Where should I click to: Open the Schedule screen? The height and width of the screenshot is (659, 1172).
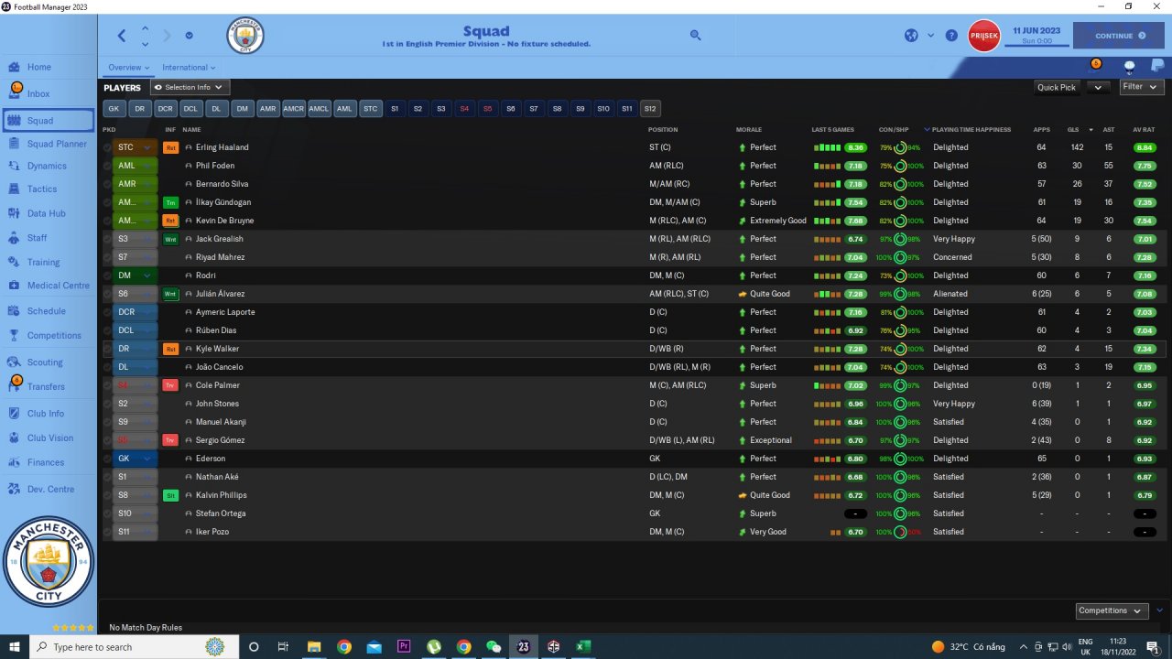46,311
